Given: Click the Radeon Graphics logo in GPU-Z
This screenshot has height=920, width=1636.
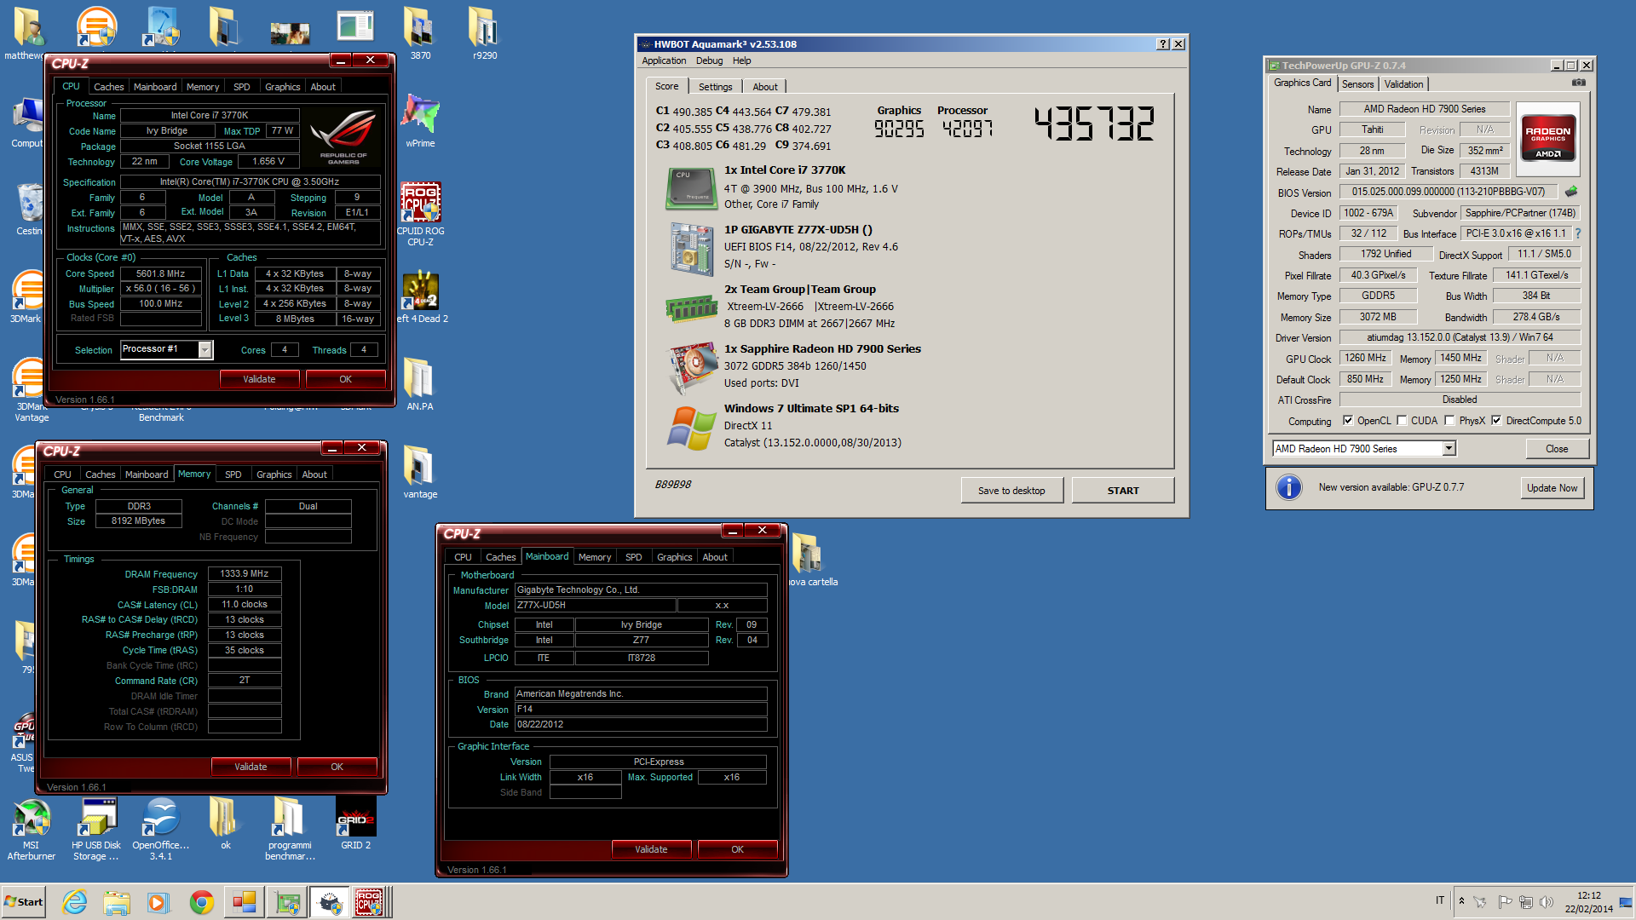Looking at the screenshot, I should [x=1548, y=140].
